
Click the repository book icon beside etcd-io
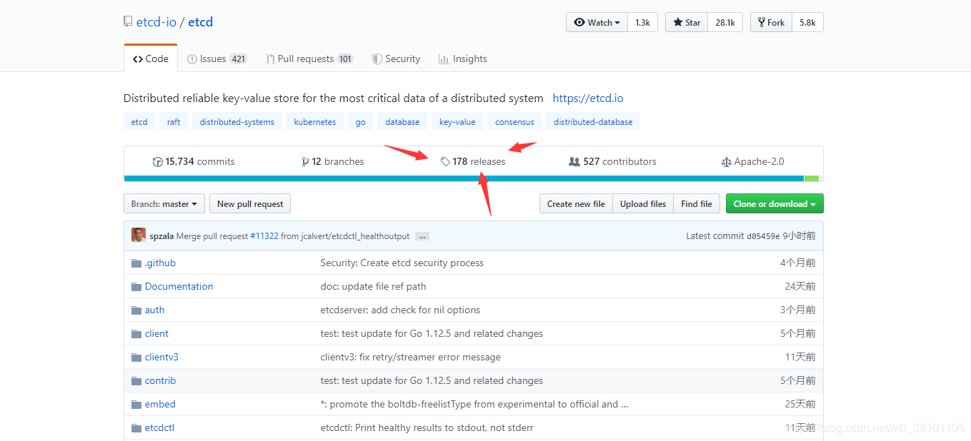[x=128, y=22]
